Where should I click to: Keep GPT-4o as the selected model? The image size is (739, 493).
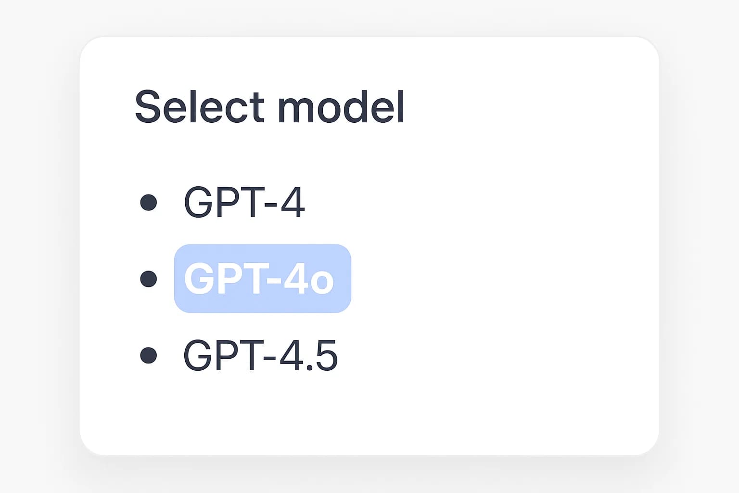click(259, 279)
